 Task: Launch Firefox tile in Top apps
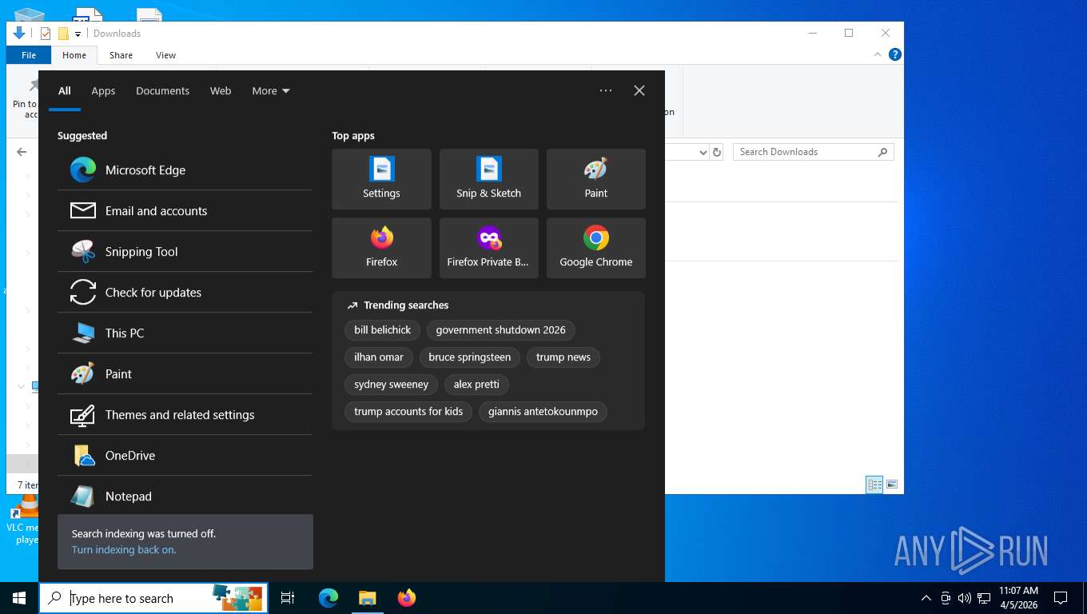pyautogui.click(x=381, y=248)
